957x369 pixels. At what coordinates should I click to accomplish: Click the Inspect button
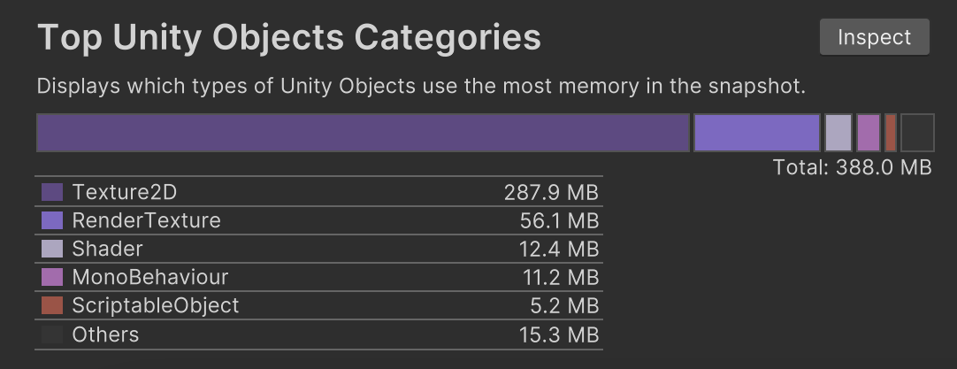pyautogui.click(x=874, y=37)
